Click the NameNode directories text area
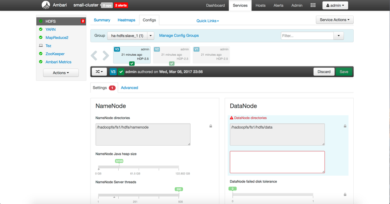390x204 pixels. pos(143,135)
